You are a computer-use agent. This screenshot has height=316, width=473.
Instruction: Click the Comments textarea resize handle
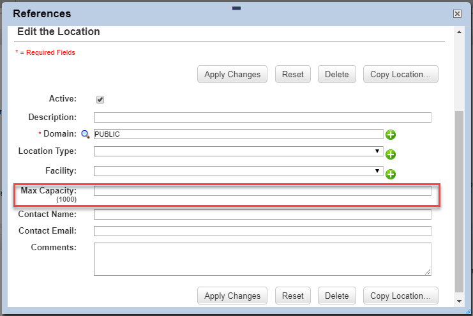pos(428,272)
